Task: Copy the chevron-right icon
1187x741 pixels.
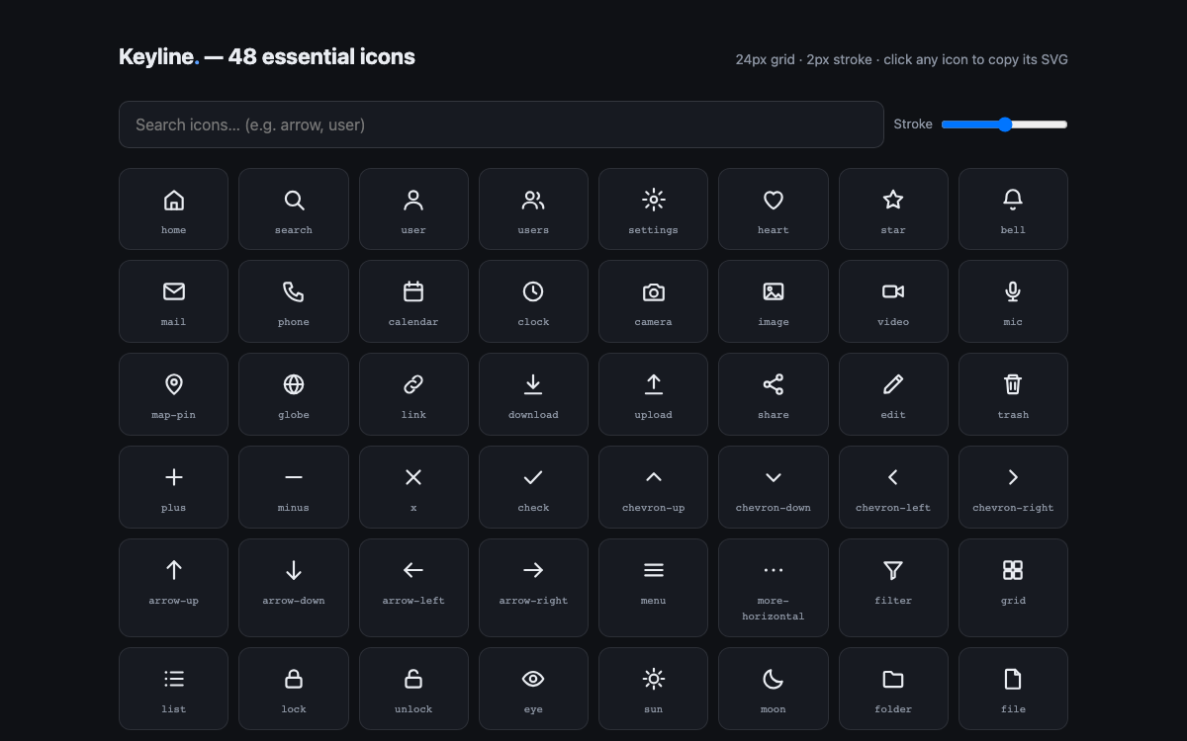Action: [x=1013, y=487]
